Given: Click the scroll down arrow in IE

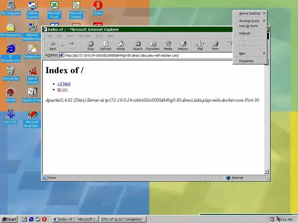Looking at the screenshot, I should pyautogui.click(x=266, y=172).
